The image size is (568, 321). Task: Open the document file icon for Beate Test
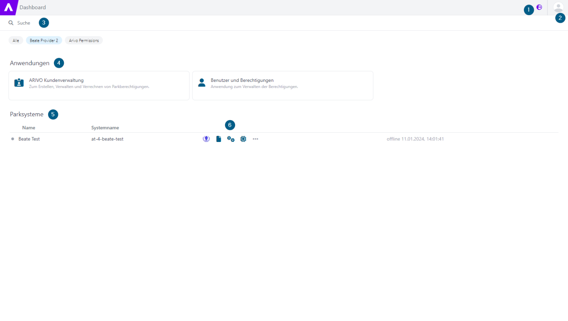click(x=219, y=139)
